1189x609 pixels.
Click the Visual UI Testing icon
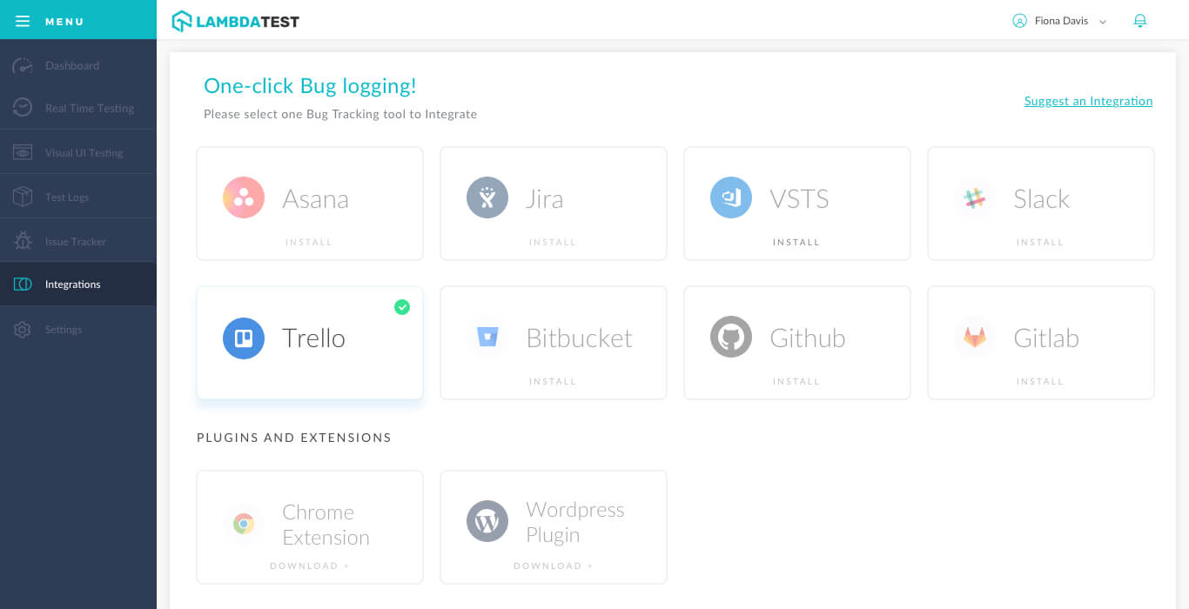(22, 151)
